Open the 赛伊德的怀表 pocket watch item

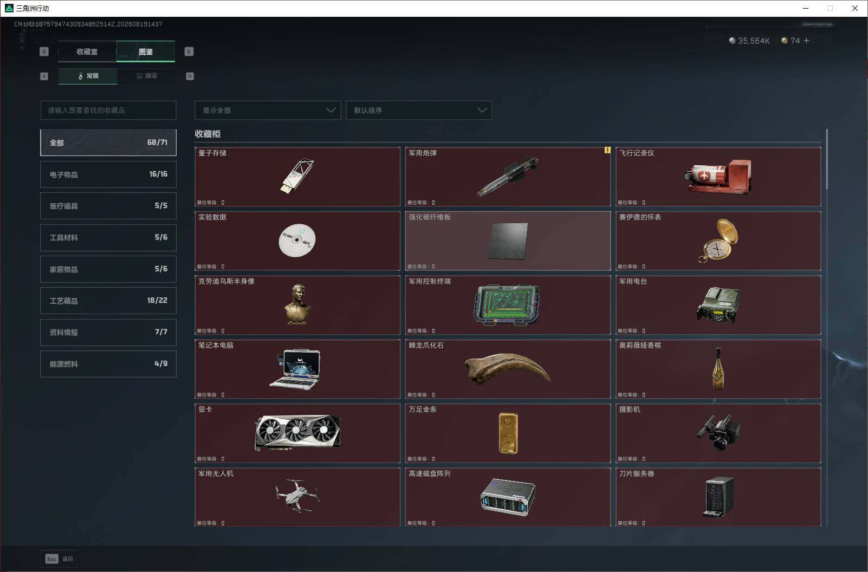pyautogui.click(x=718, y=240)
